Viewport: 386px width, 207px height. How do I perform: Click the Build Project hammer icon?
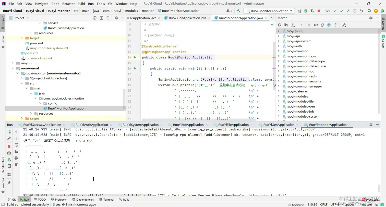tap(239, 11)
